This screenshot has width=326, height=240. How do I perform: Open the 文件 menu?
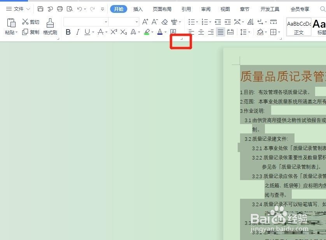coord(18,9)
